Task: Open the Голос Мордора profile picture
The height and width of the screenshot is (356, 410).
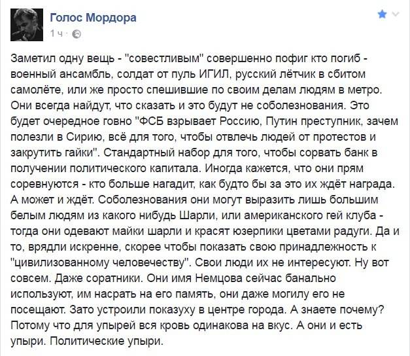Action: tap(27, 25)
